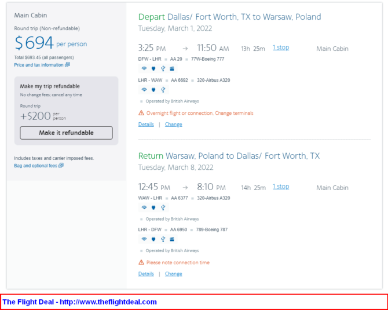Viewport: 388px width, 310px height.
Task: Click the '+$200' refundable upgrade price
Action: [35, 116]
